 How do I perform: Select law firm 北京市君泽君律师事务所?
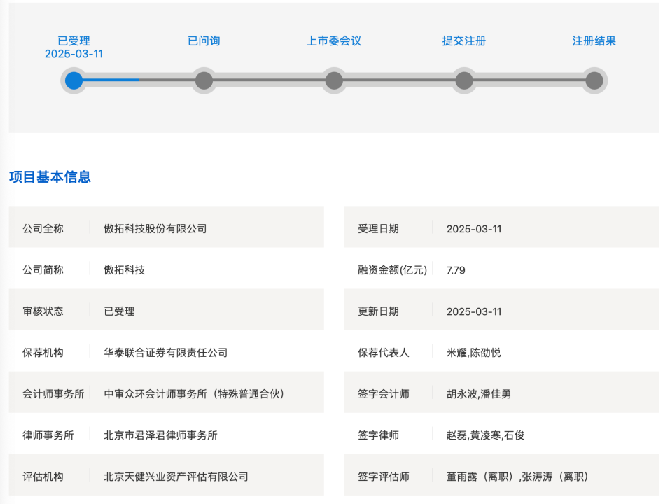pos(160,435)
